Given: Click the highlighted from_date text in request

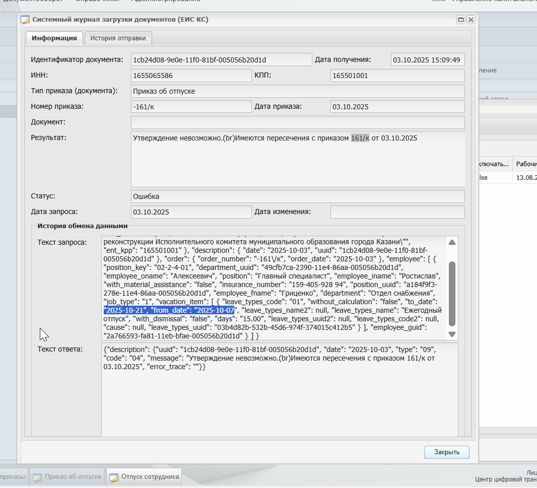Looking at the screenshot, I should tap(169, 310).
